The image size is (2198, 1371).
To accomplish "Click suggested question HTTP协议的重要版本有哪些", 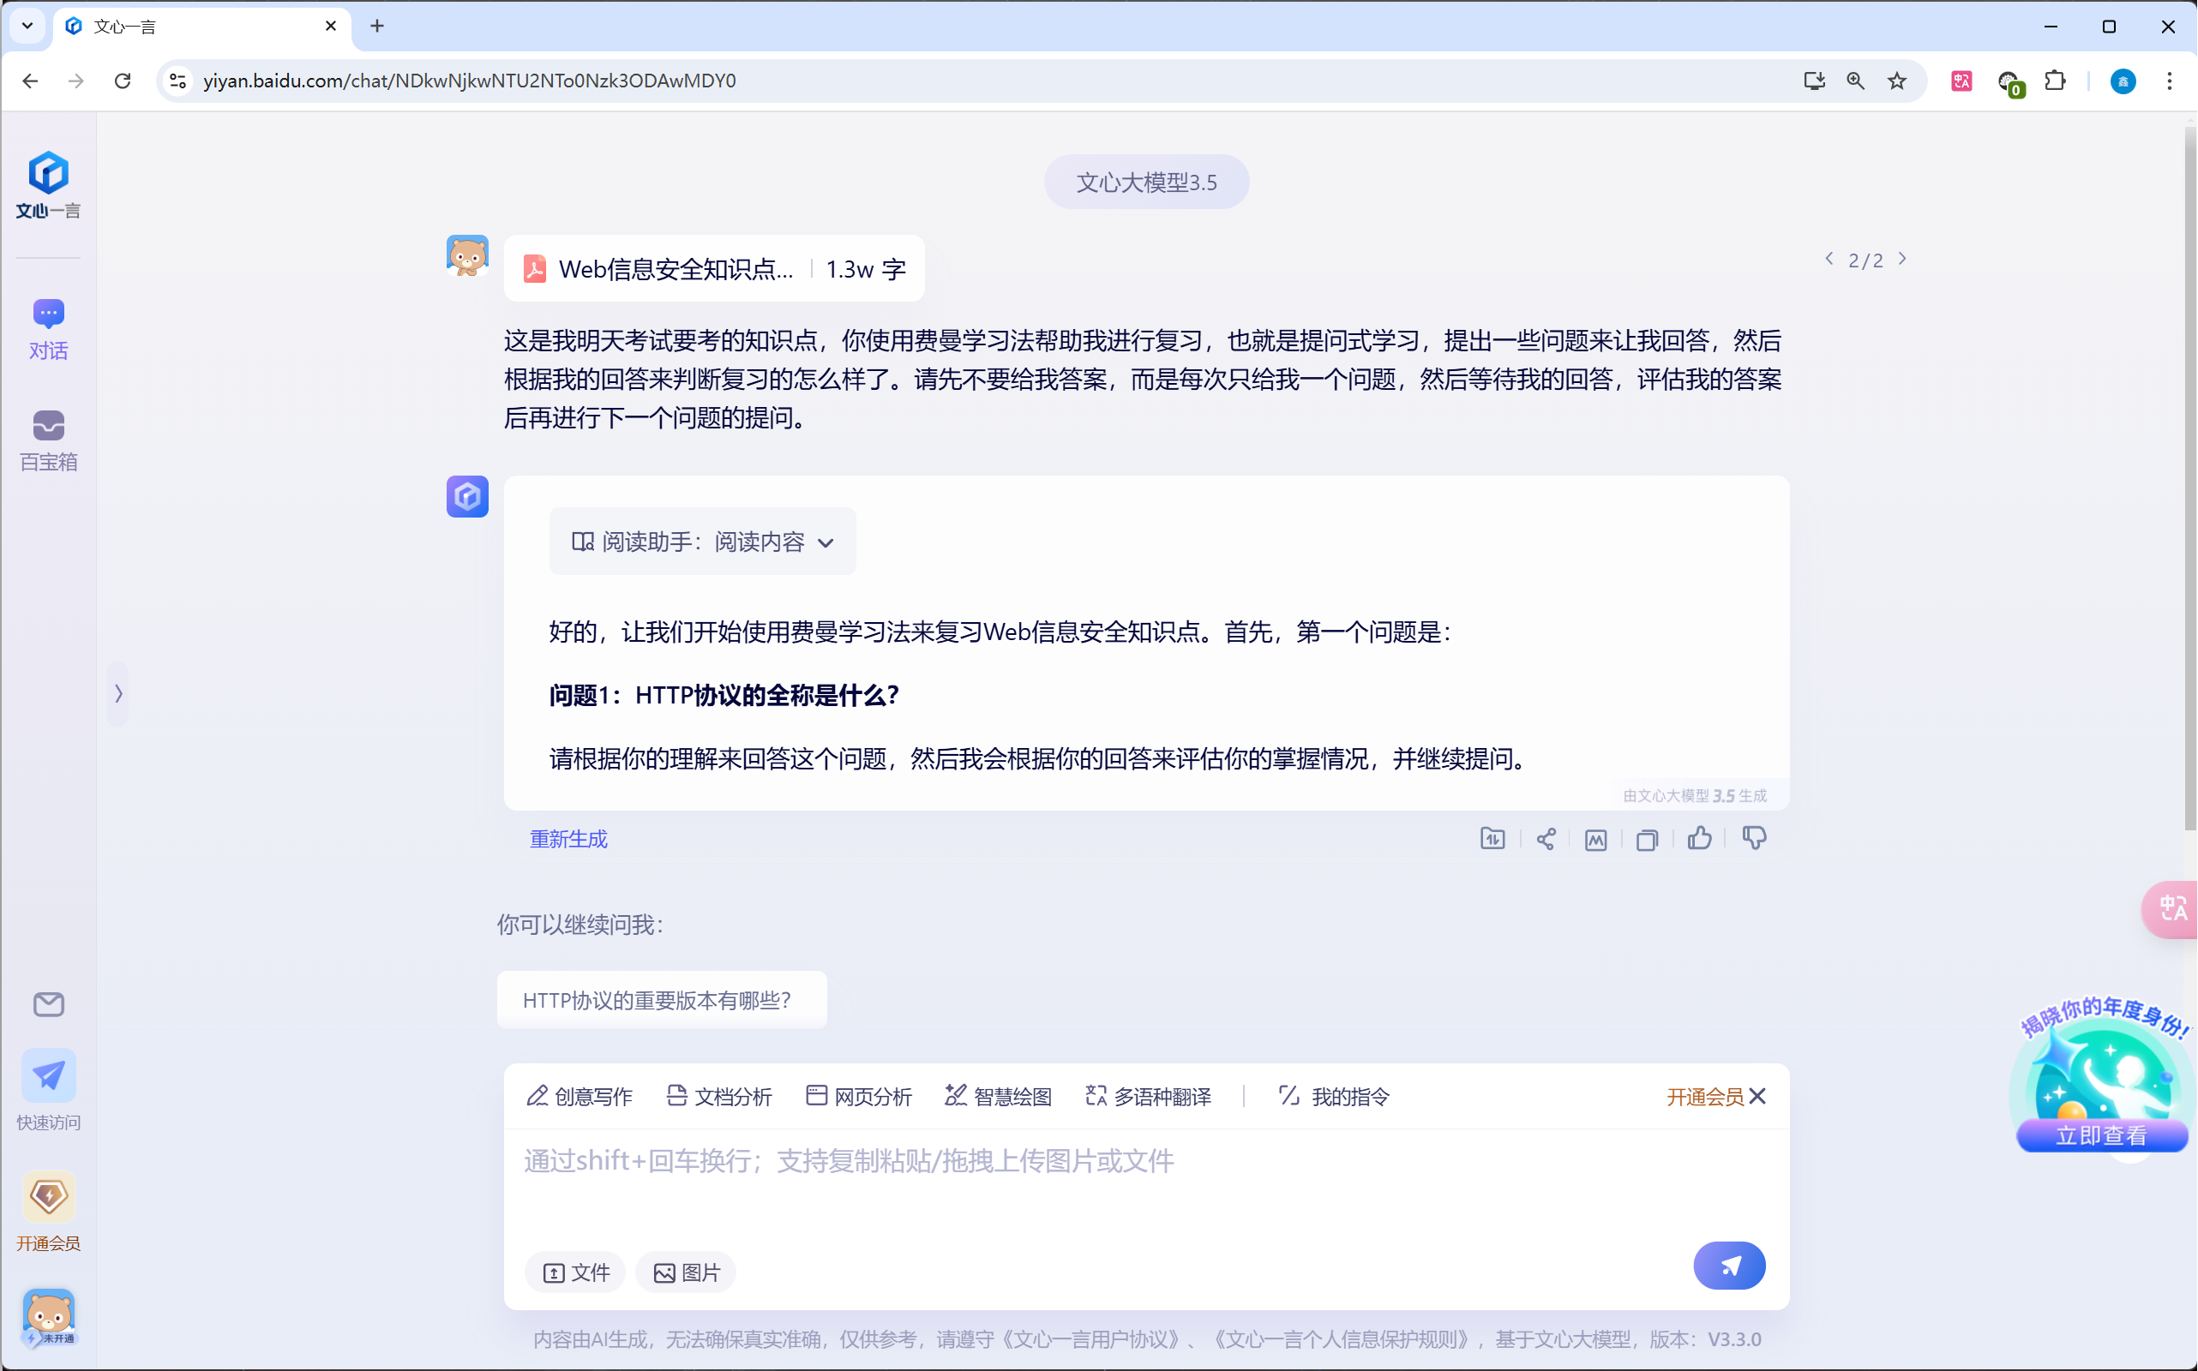I will tap(661, 1000).
